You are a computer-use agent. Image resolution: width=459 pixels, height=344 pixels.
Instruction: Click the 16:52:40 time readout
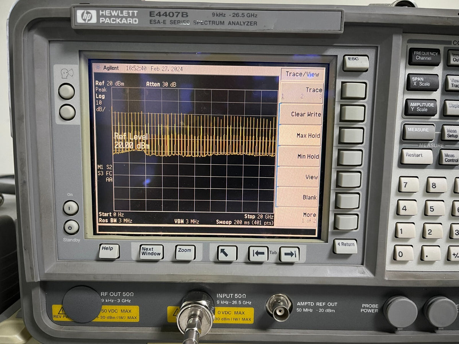[x=136, y=69]
